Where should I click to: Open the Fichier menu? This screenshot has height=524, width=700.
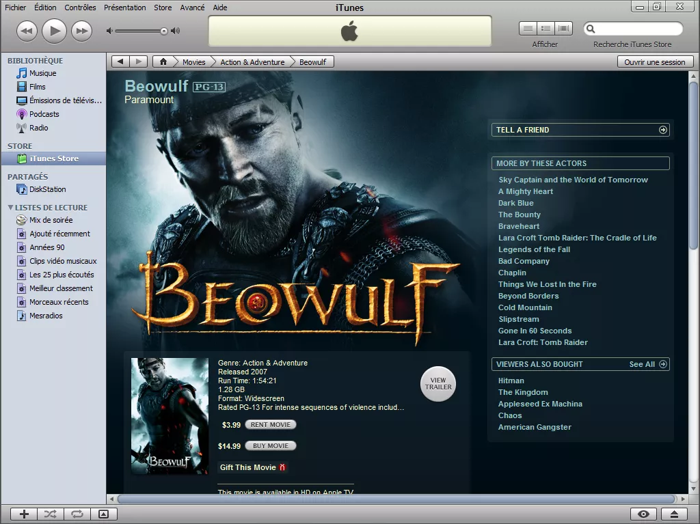coord(16,8)
